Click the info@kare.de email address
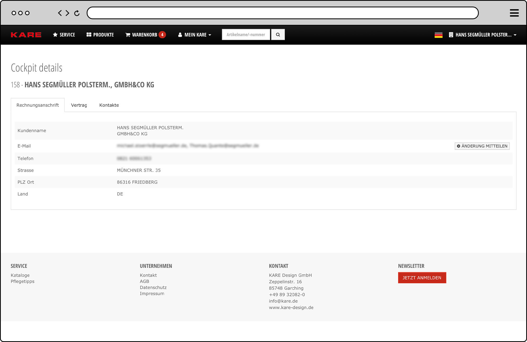Screen dimensions: 527x342 (283, 301)
